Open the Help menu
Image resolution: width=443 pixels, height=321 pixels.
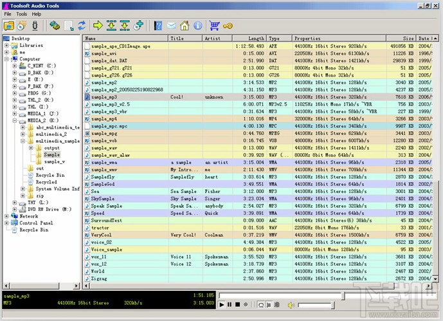[x=36, y=14]
